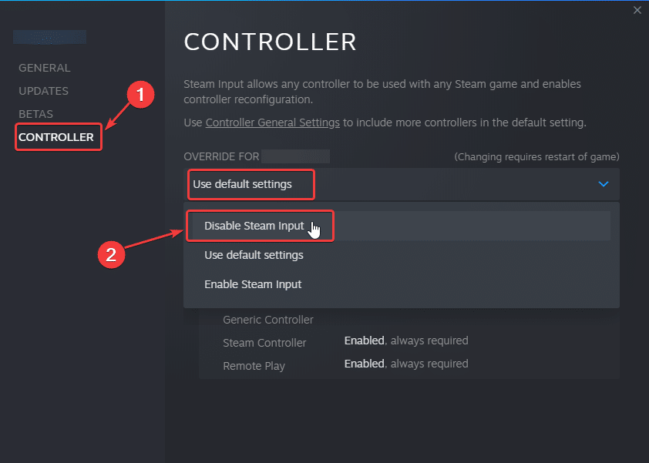Click the Steam Controller row label
Viewport: 649px width, 463px height.
click(264, 343)
